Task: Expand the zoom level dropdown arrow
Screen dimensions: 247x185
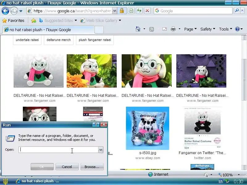Action: (239, 175)
